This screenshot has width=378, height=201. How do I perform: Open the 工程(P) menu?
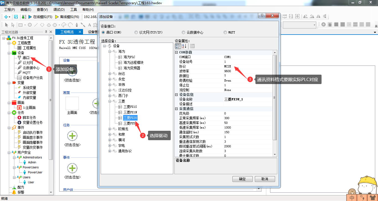pos(10,9)
